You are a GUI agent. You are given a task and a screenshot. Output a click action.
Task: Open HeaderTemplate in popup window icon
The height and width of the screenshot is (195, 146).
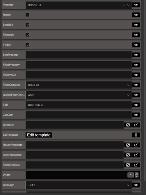128,145
